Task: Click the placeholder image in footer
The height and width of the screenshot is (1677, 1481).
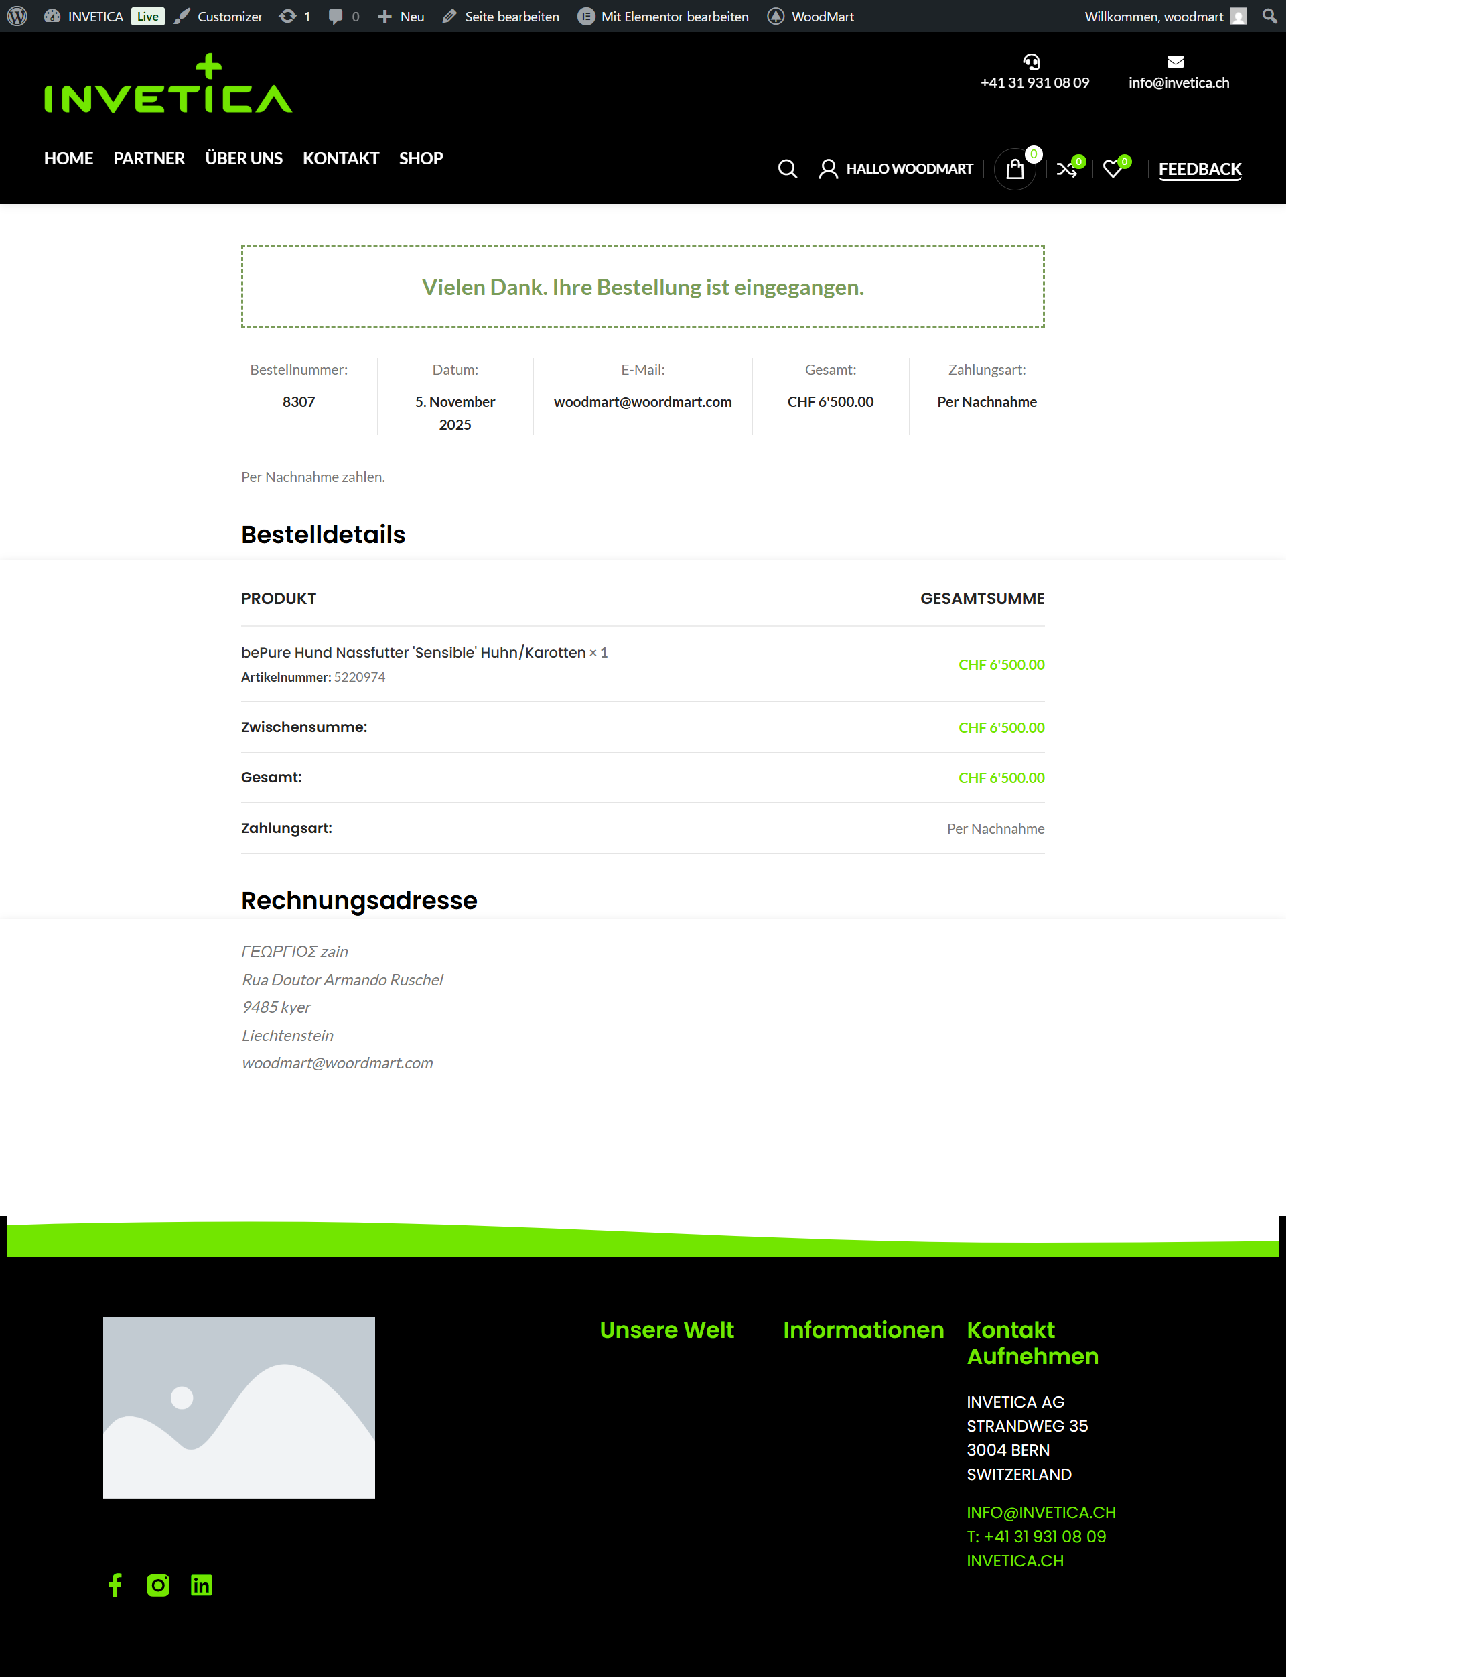Action: click(x=238, y=1408)
